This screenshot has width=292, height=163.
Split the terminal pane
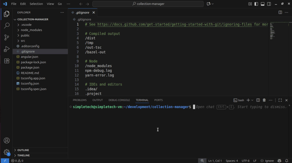coord(258,100)
